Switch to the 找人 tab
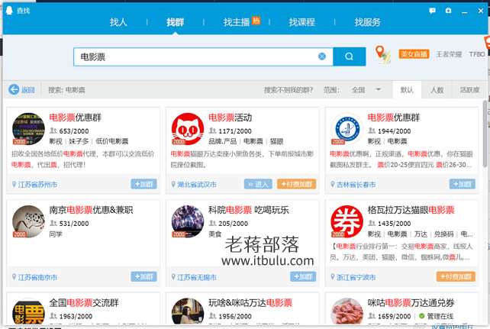The width and height of the screenshot is (490, 329). coord(118,22)
